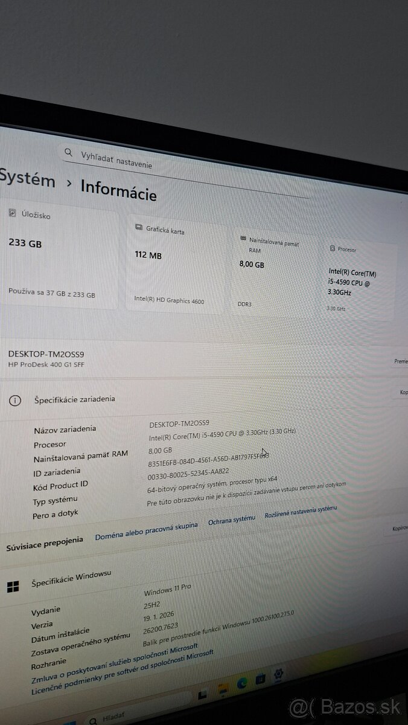Click the Windows 11 Pro edition value
This screenshot has width=408, height=725.
click(167, 589)
